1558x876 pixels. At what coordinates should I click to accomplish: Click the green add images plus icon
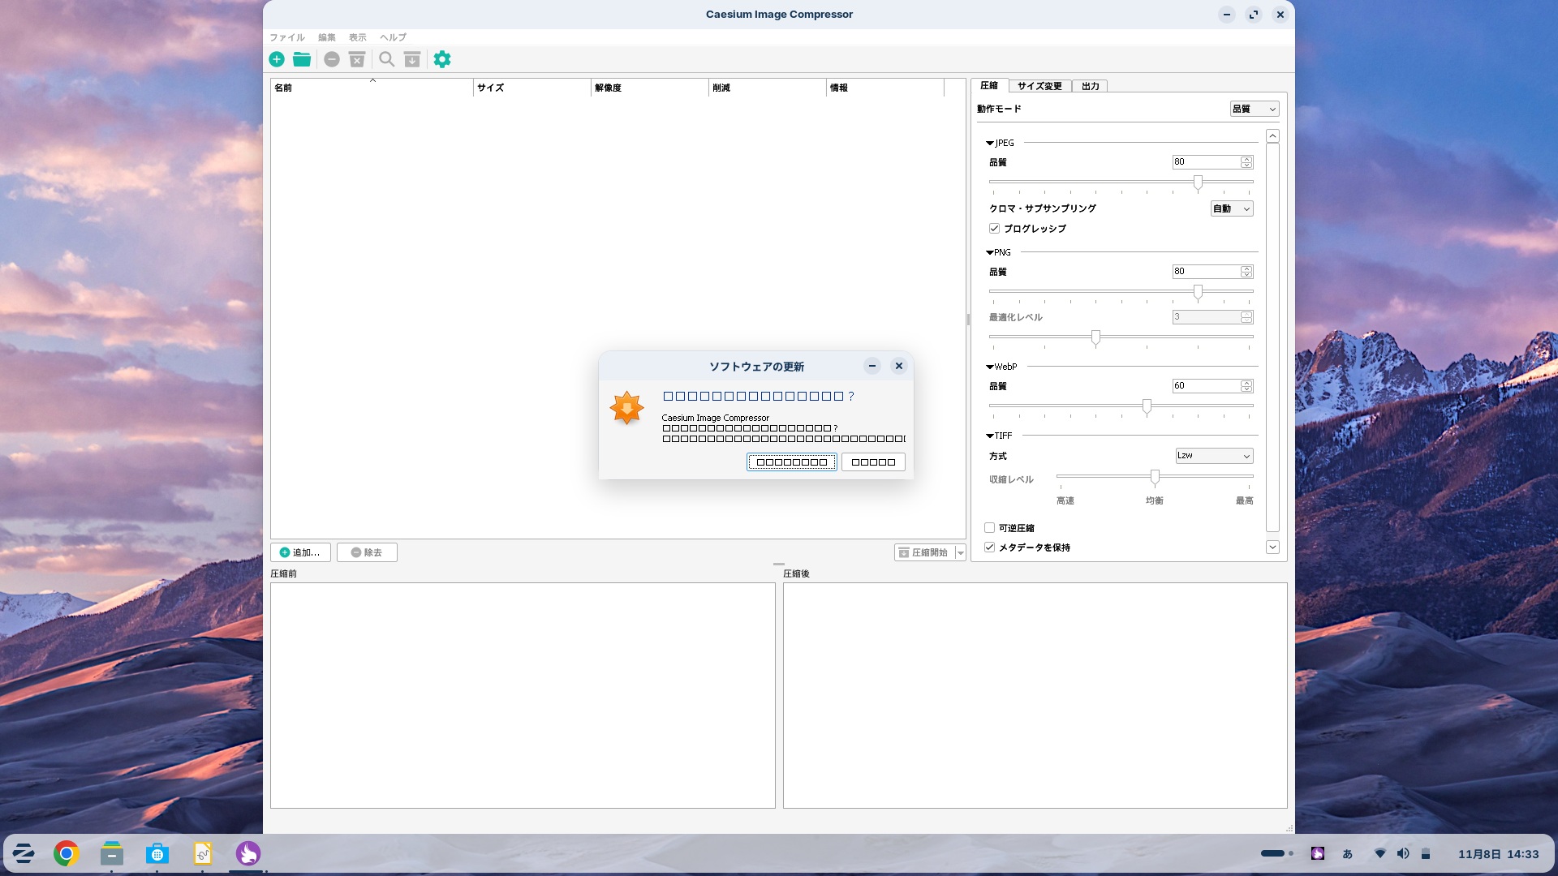pyautogui.click(x=277, y=59)
